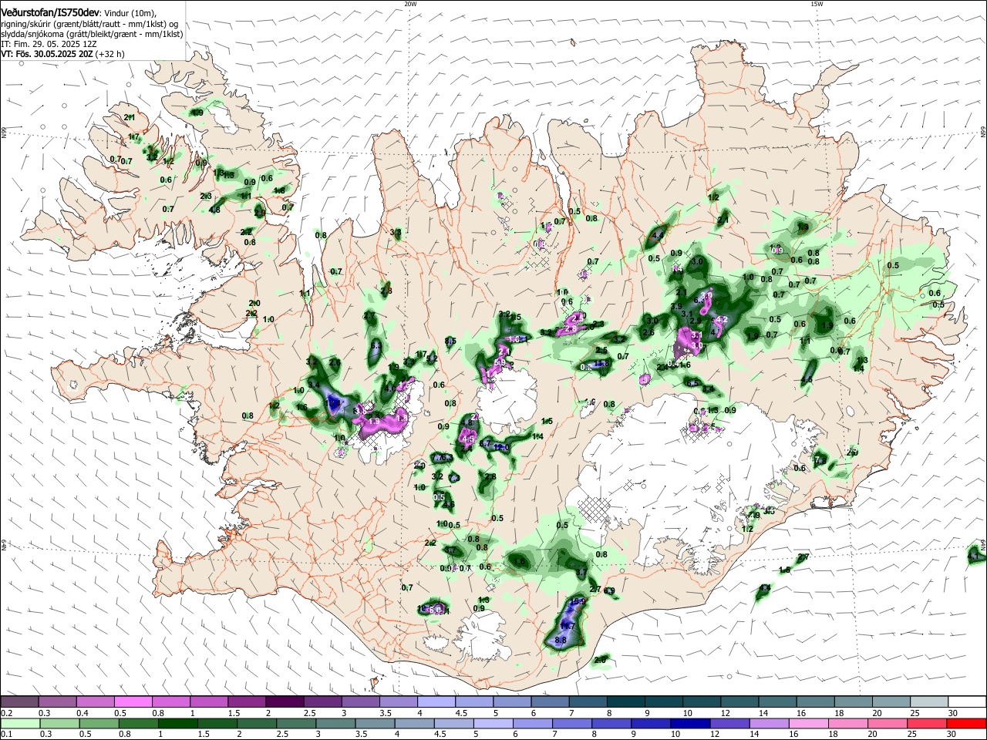Image resolution: width=987 pixels, height=740 pixels.
Task: Pick the dark teal snow swatch at 8
Action: (x=625, y=702)
